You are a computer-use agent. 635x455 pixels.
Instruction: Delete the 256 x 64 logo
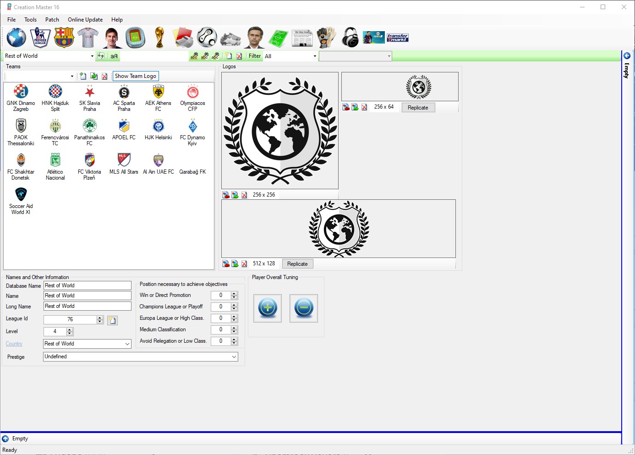coord(364,107)
